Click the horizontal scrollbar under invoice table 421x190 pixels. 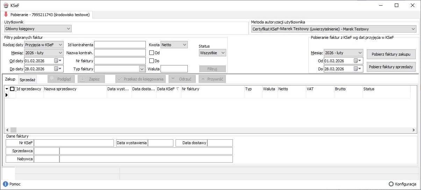click(x=210, y=130)
